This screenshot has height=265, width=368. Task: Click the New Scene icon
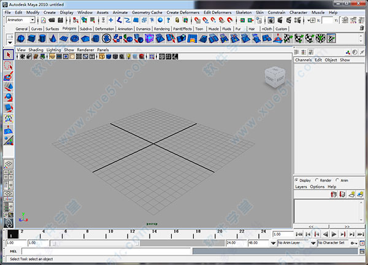coord(44,20)
